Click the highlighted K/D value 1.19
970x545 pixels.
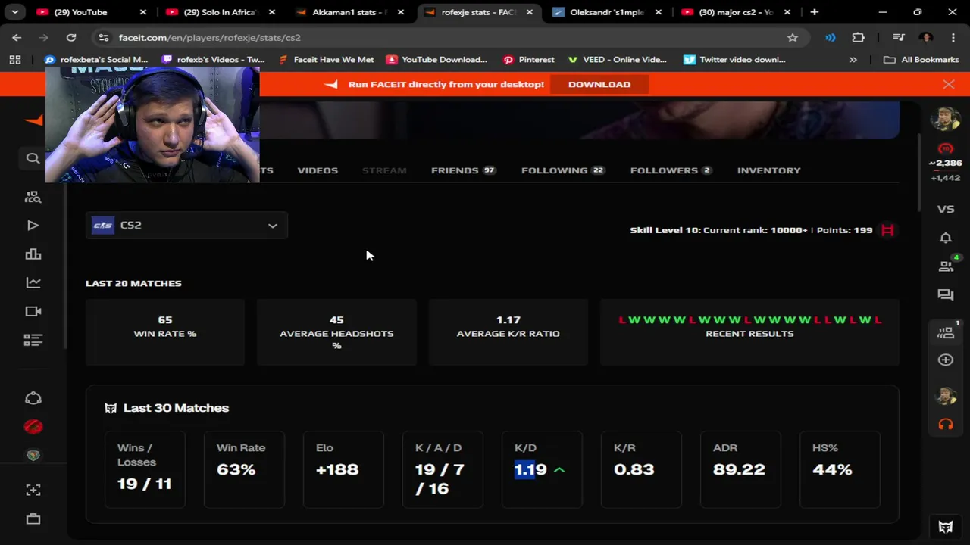(530, 470)
